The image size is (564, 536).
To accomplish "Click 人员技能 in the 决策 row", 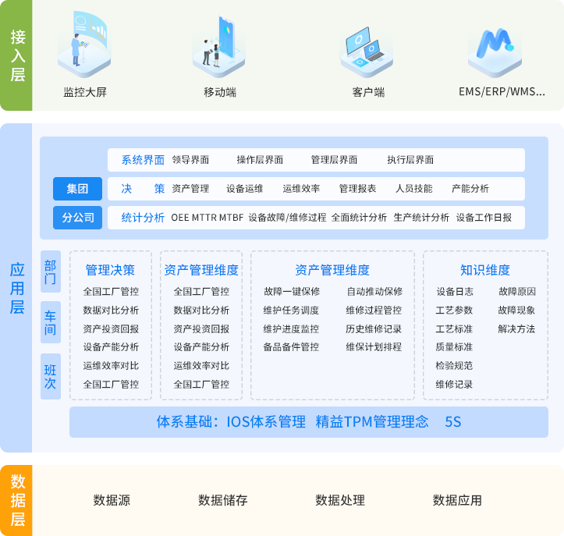I will [414, 189].
